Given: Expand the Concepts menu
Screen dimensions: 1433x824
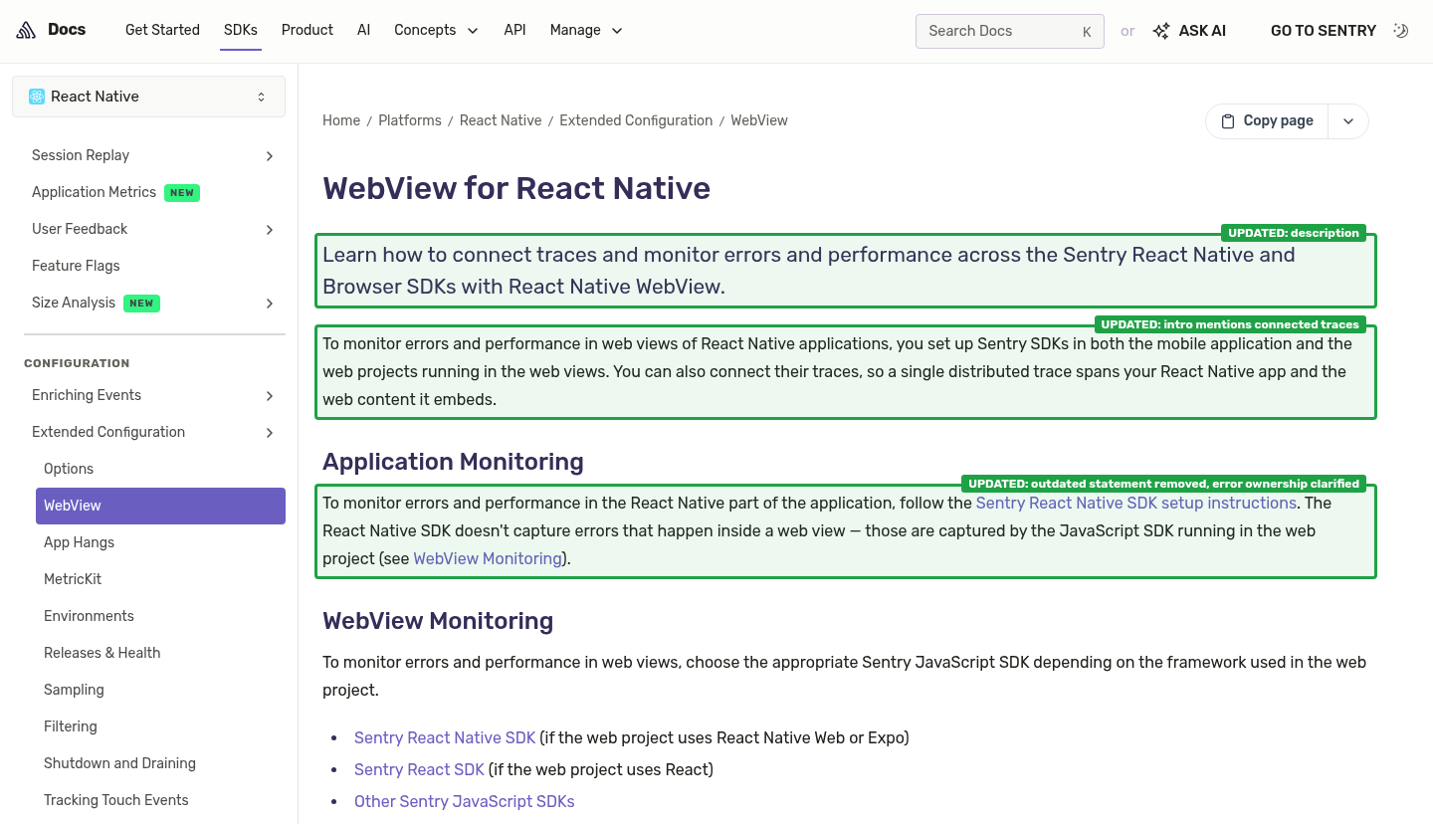Looking at the screenshot, I should 437,31.
